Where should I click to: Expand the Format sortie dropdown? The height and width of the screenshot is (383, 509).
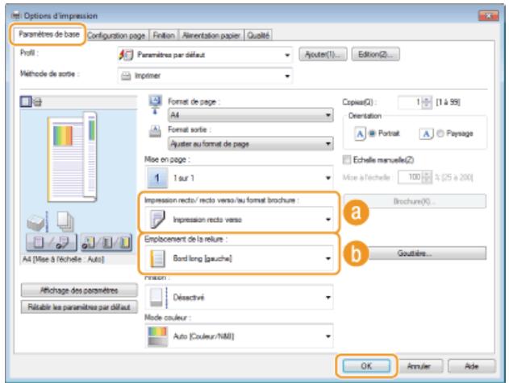pos(251,144)
